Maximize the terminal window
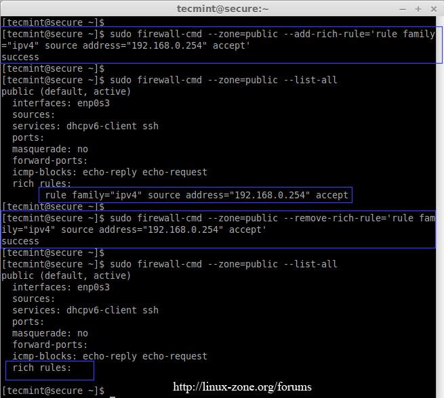This screenshot has height=398, width=444. (417, 9)
